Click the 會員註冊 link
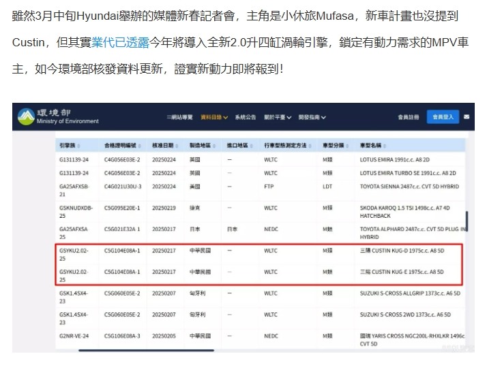The width and height of the screenshot is (487, 371). [x=409, y=117]
